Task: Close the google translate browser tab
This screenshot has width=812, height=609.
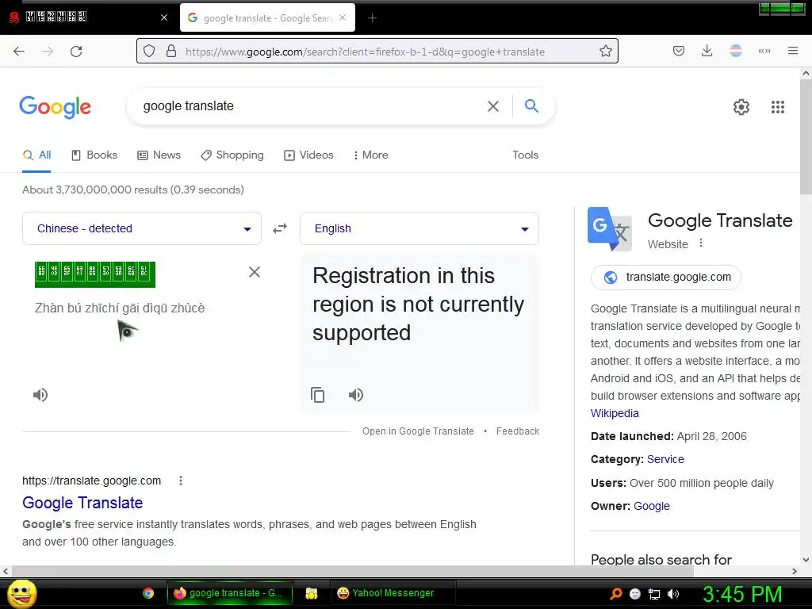Action: (x=343, y=17)
